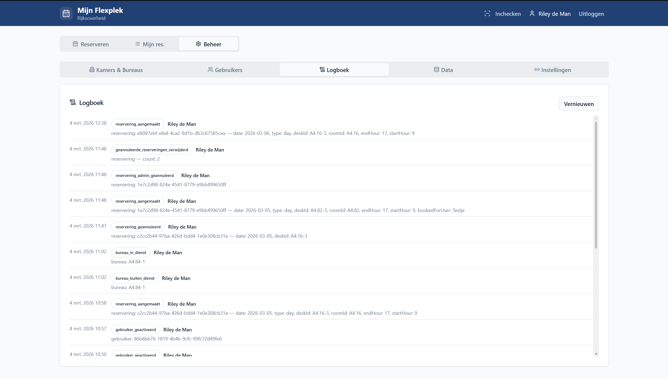Click the Data database icon
The width and height of the screenshot is (668, 379).
pyautogui.click(x=437, y=70)
